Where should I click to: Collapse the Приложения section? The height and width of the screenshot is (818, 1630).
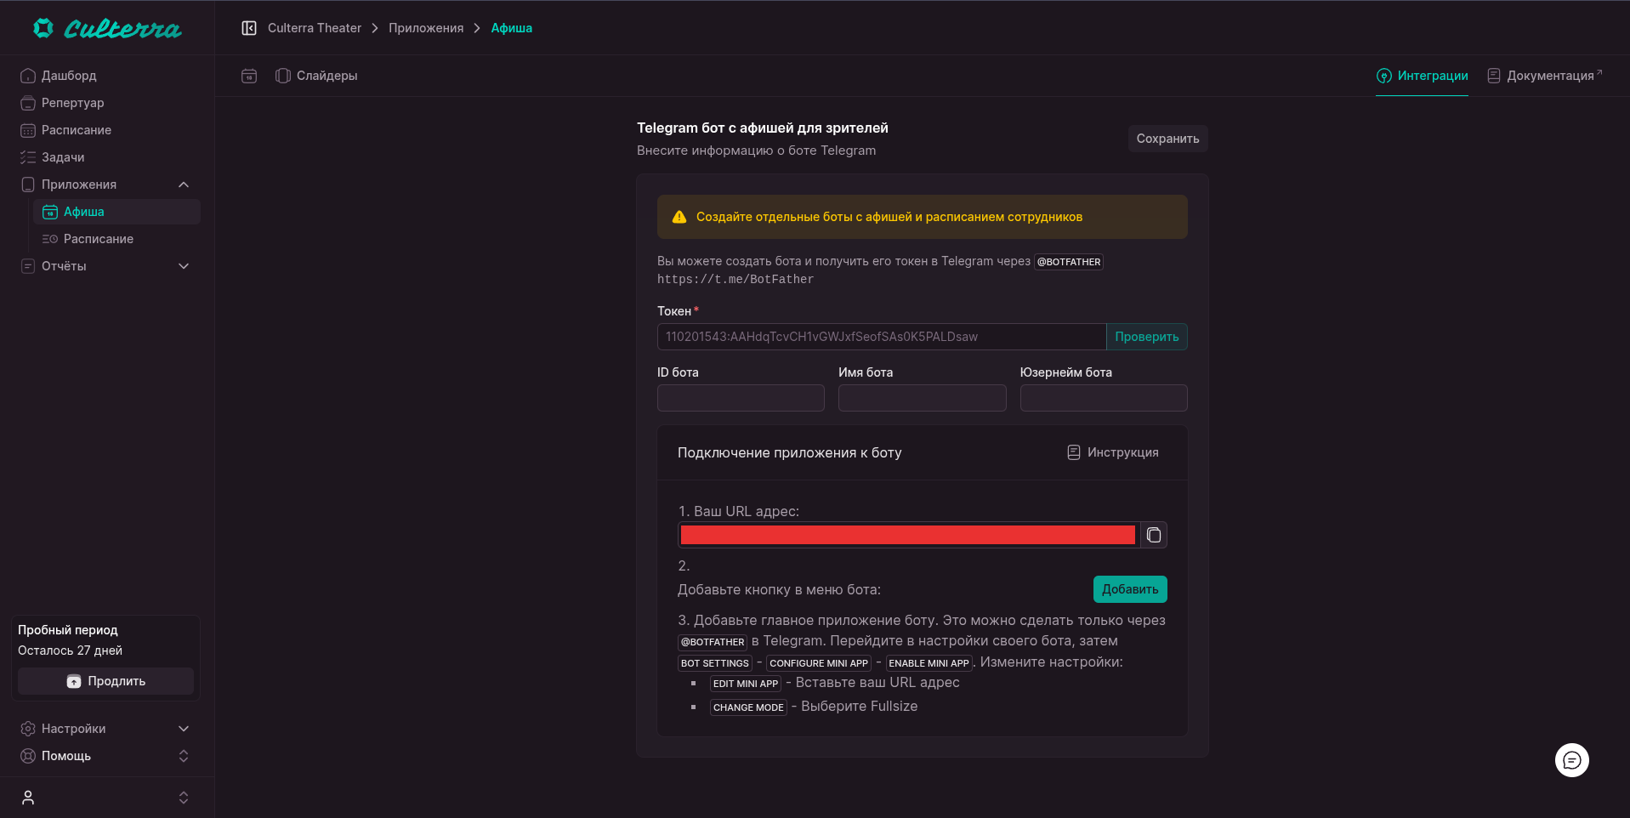[x=184, y=185]
